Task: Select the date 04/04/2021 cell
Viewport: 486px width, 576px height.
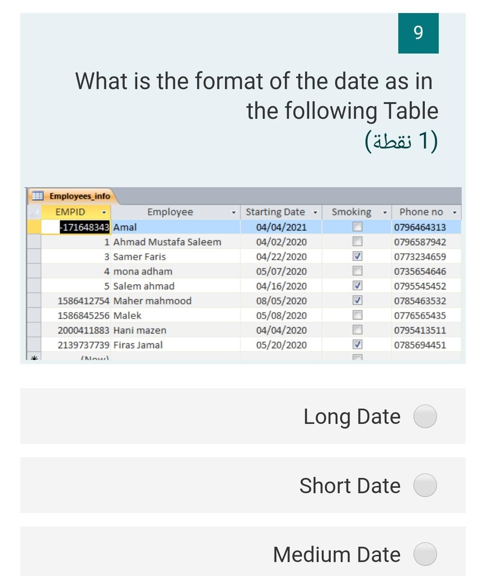Action: 281,227
